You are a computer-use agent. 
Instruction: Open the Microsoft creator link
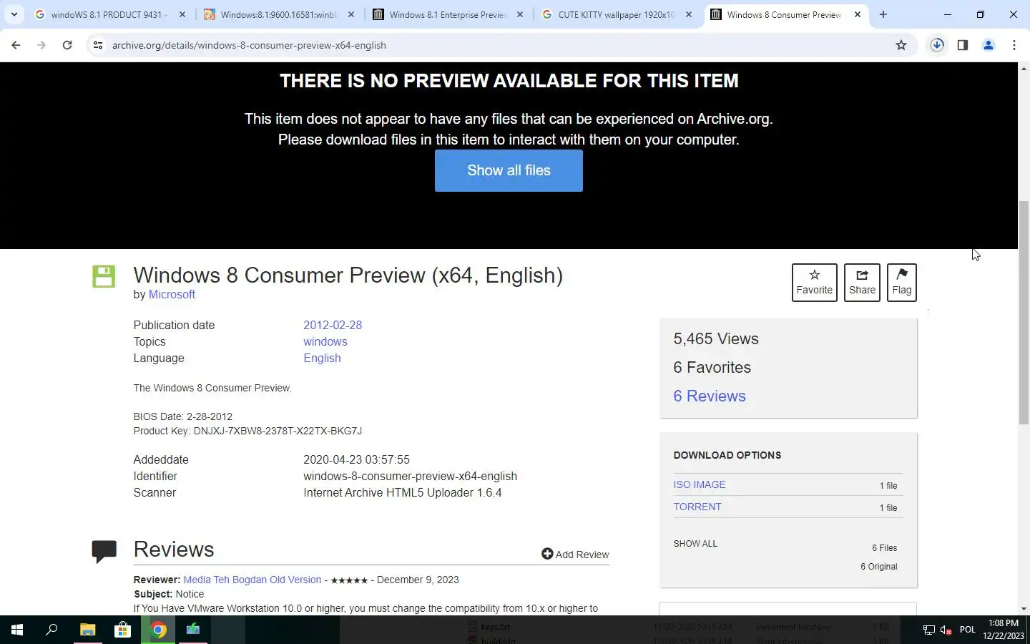pos(172,294)
